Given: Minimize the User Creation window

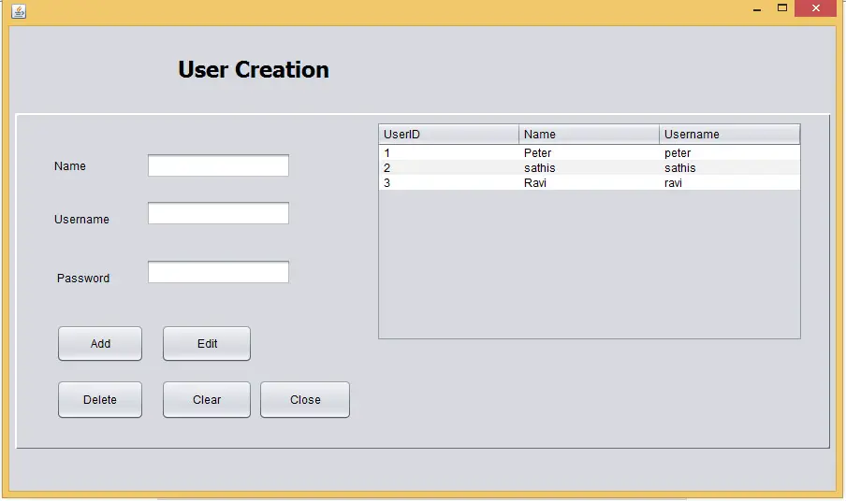Looking at the screenshot, I should (757, 9).
